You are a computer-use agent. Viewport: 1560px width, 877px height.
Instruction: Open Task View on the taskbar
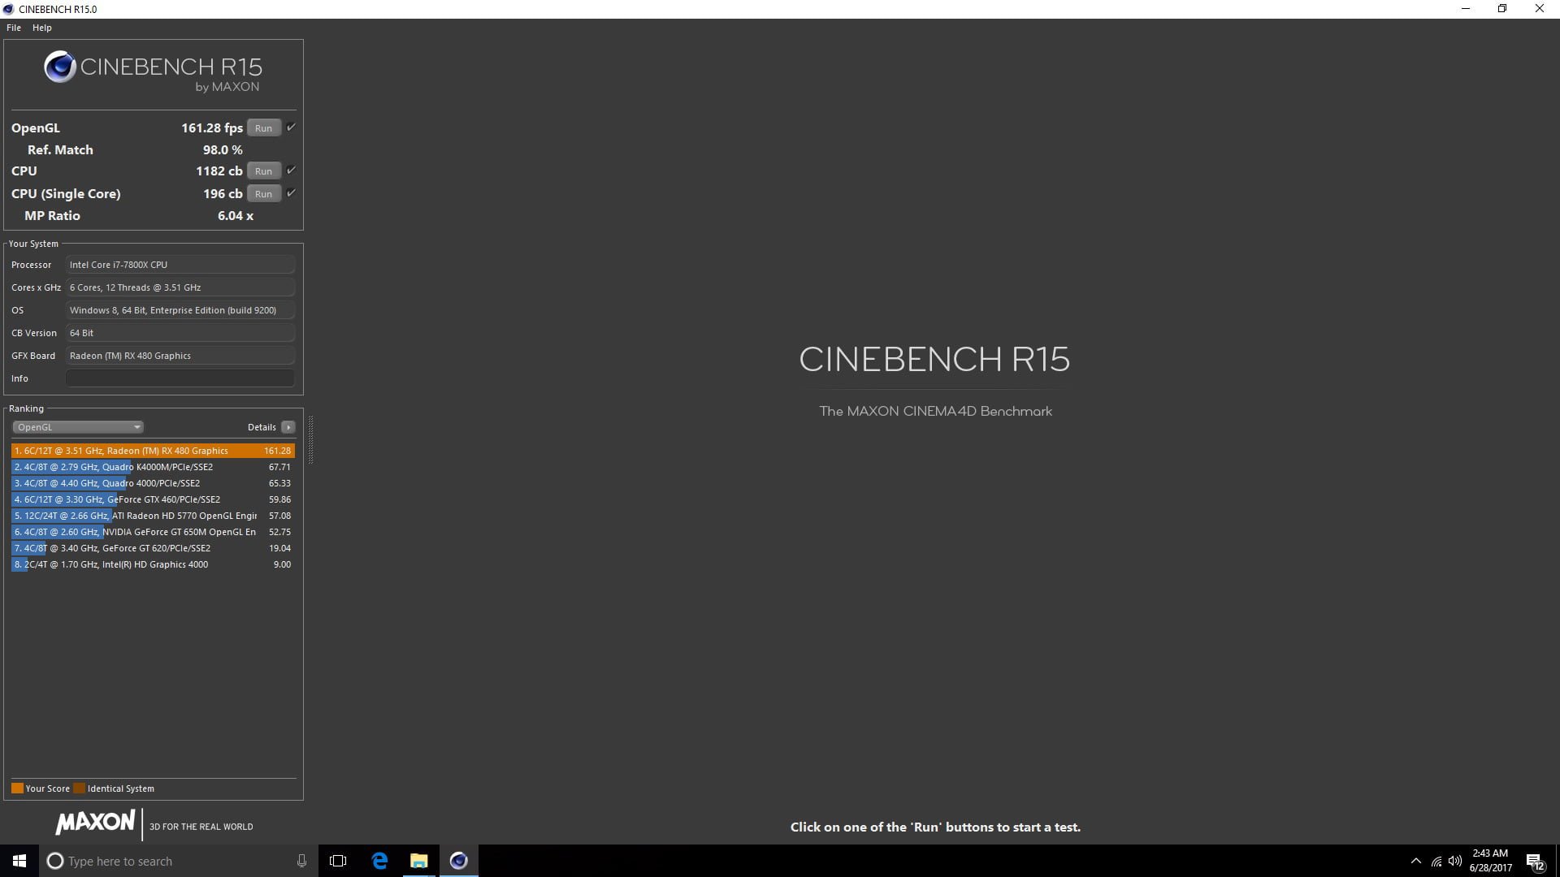[338, 861]
